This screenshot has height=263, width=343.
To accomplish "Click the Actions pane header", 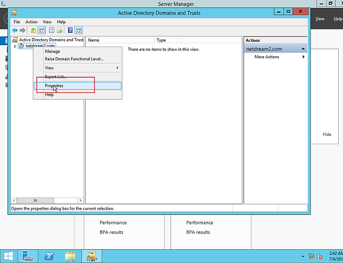I will tap(276, 40).
